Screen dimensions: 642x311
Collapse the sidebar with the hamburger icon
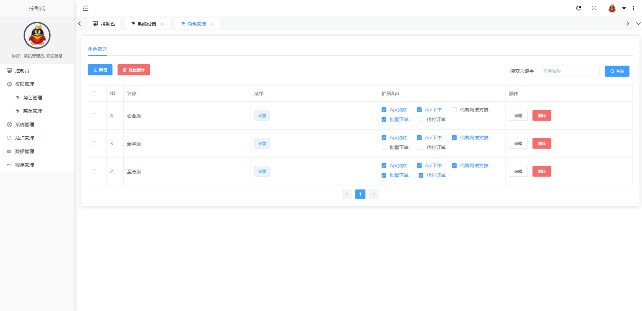pyautogui.click(x=85, y=8)
